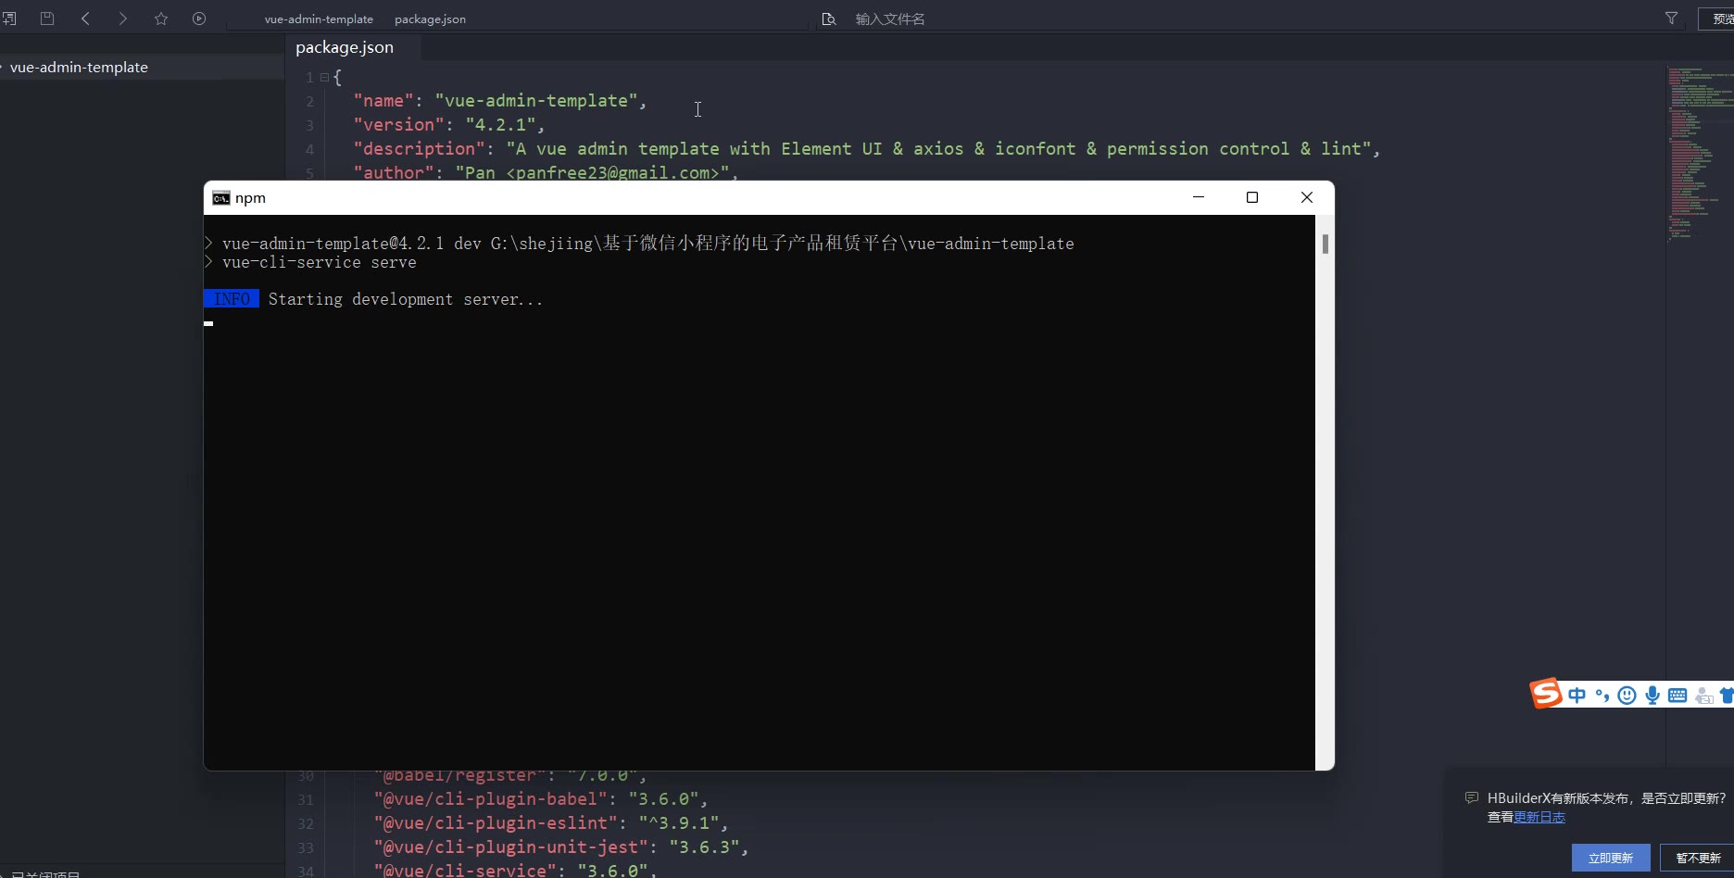Viewport: 1734px width, 878px height.
Task: Click the npm console window icon
Action: [221, 198]
